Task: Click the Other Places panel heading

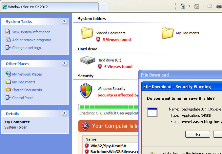Action: coord(18,64)
